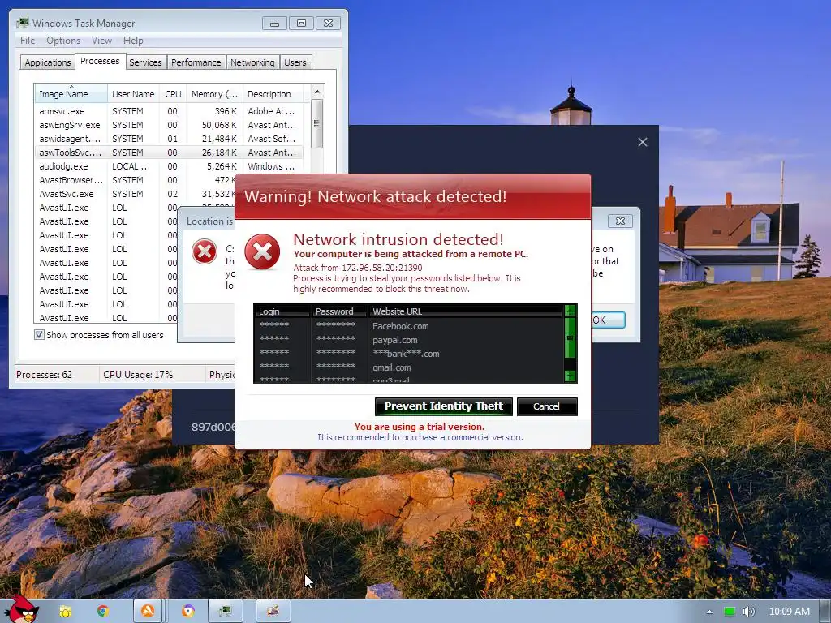This screenshot has height=623, width=831.
Task: Select the Processes tab
Action: 100,62
